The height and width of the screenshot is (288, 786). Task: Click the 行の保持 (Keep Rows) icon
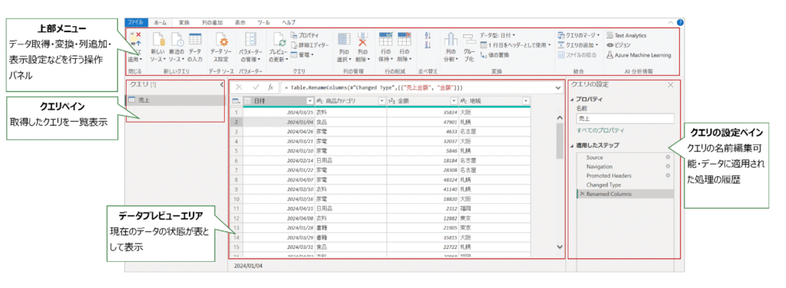[x=385, y=40]
